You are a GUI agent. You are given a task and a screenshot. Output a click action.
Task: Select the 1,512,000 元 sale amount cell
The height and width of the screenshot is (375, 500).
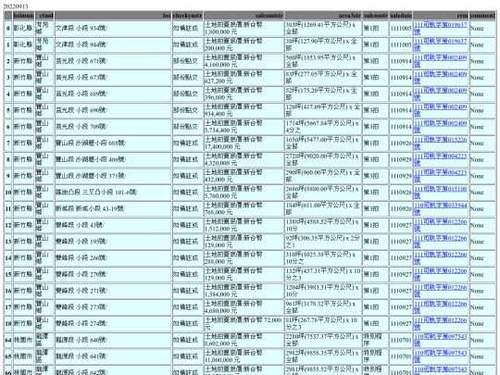click(x=244, y=225)
